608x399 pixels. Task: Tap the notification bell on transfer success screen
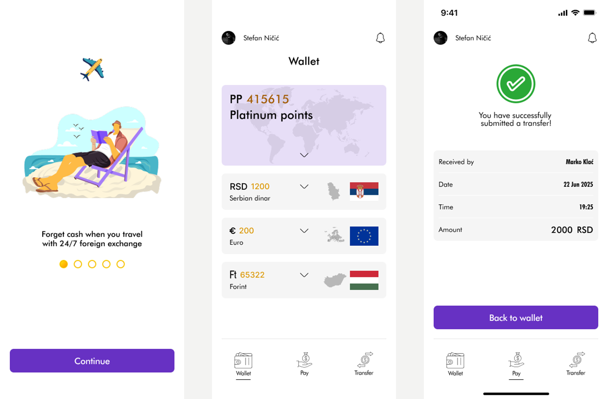(x=592, y=38)
